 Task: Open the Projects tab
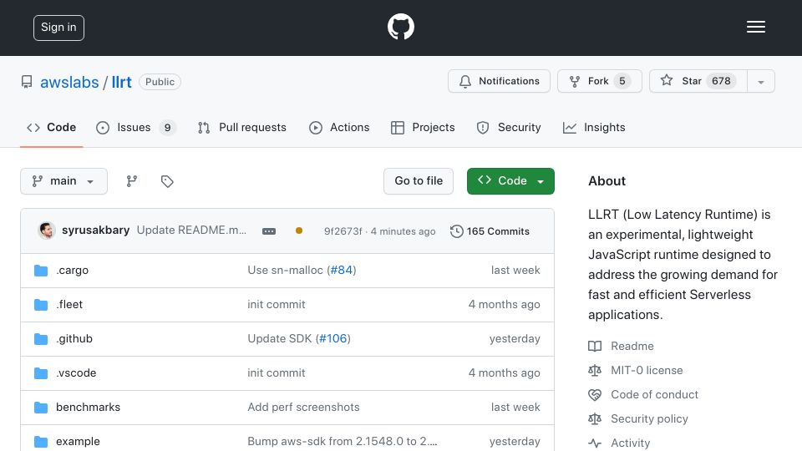pos(423,127)
